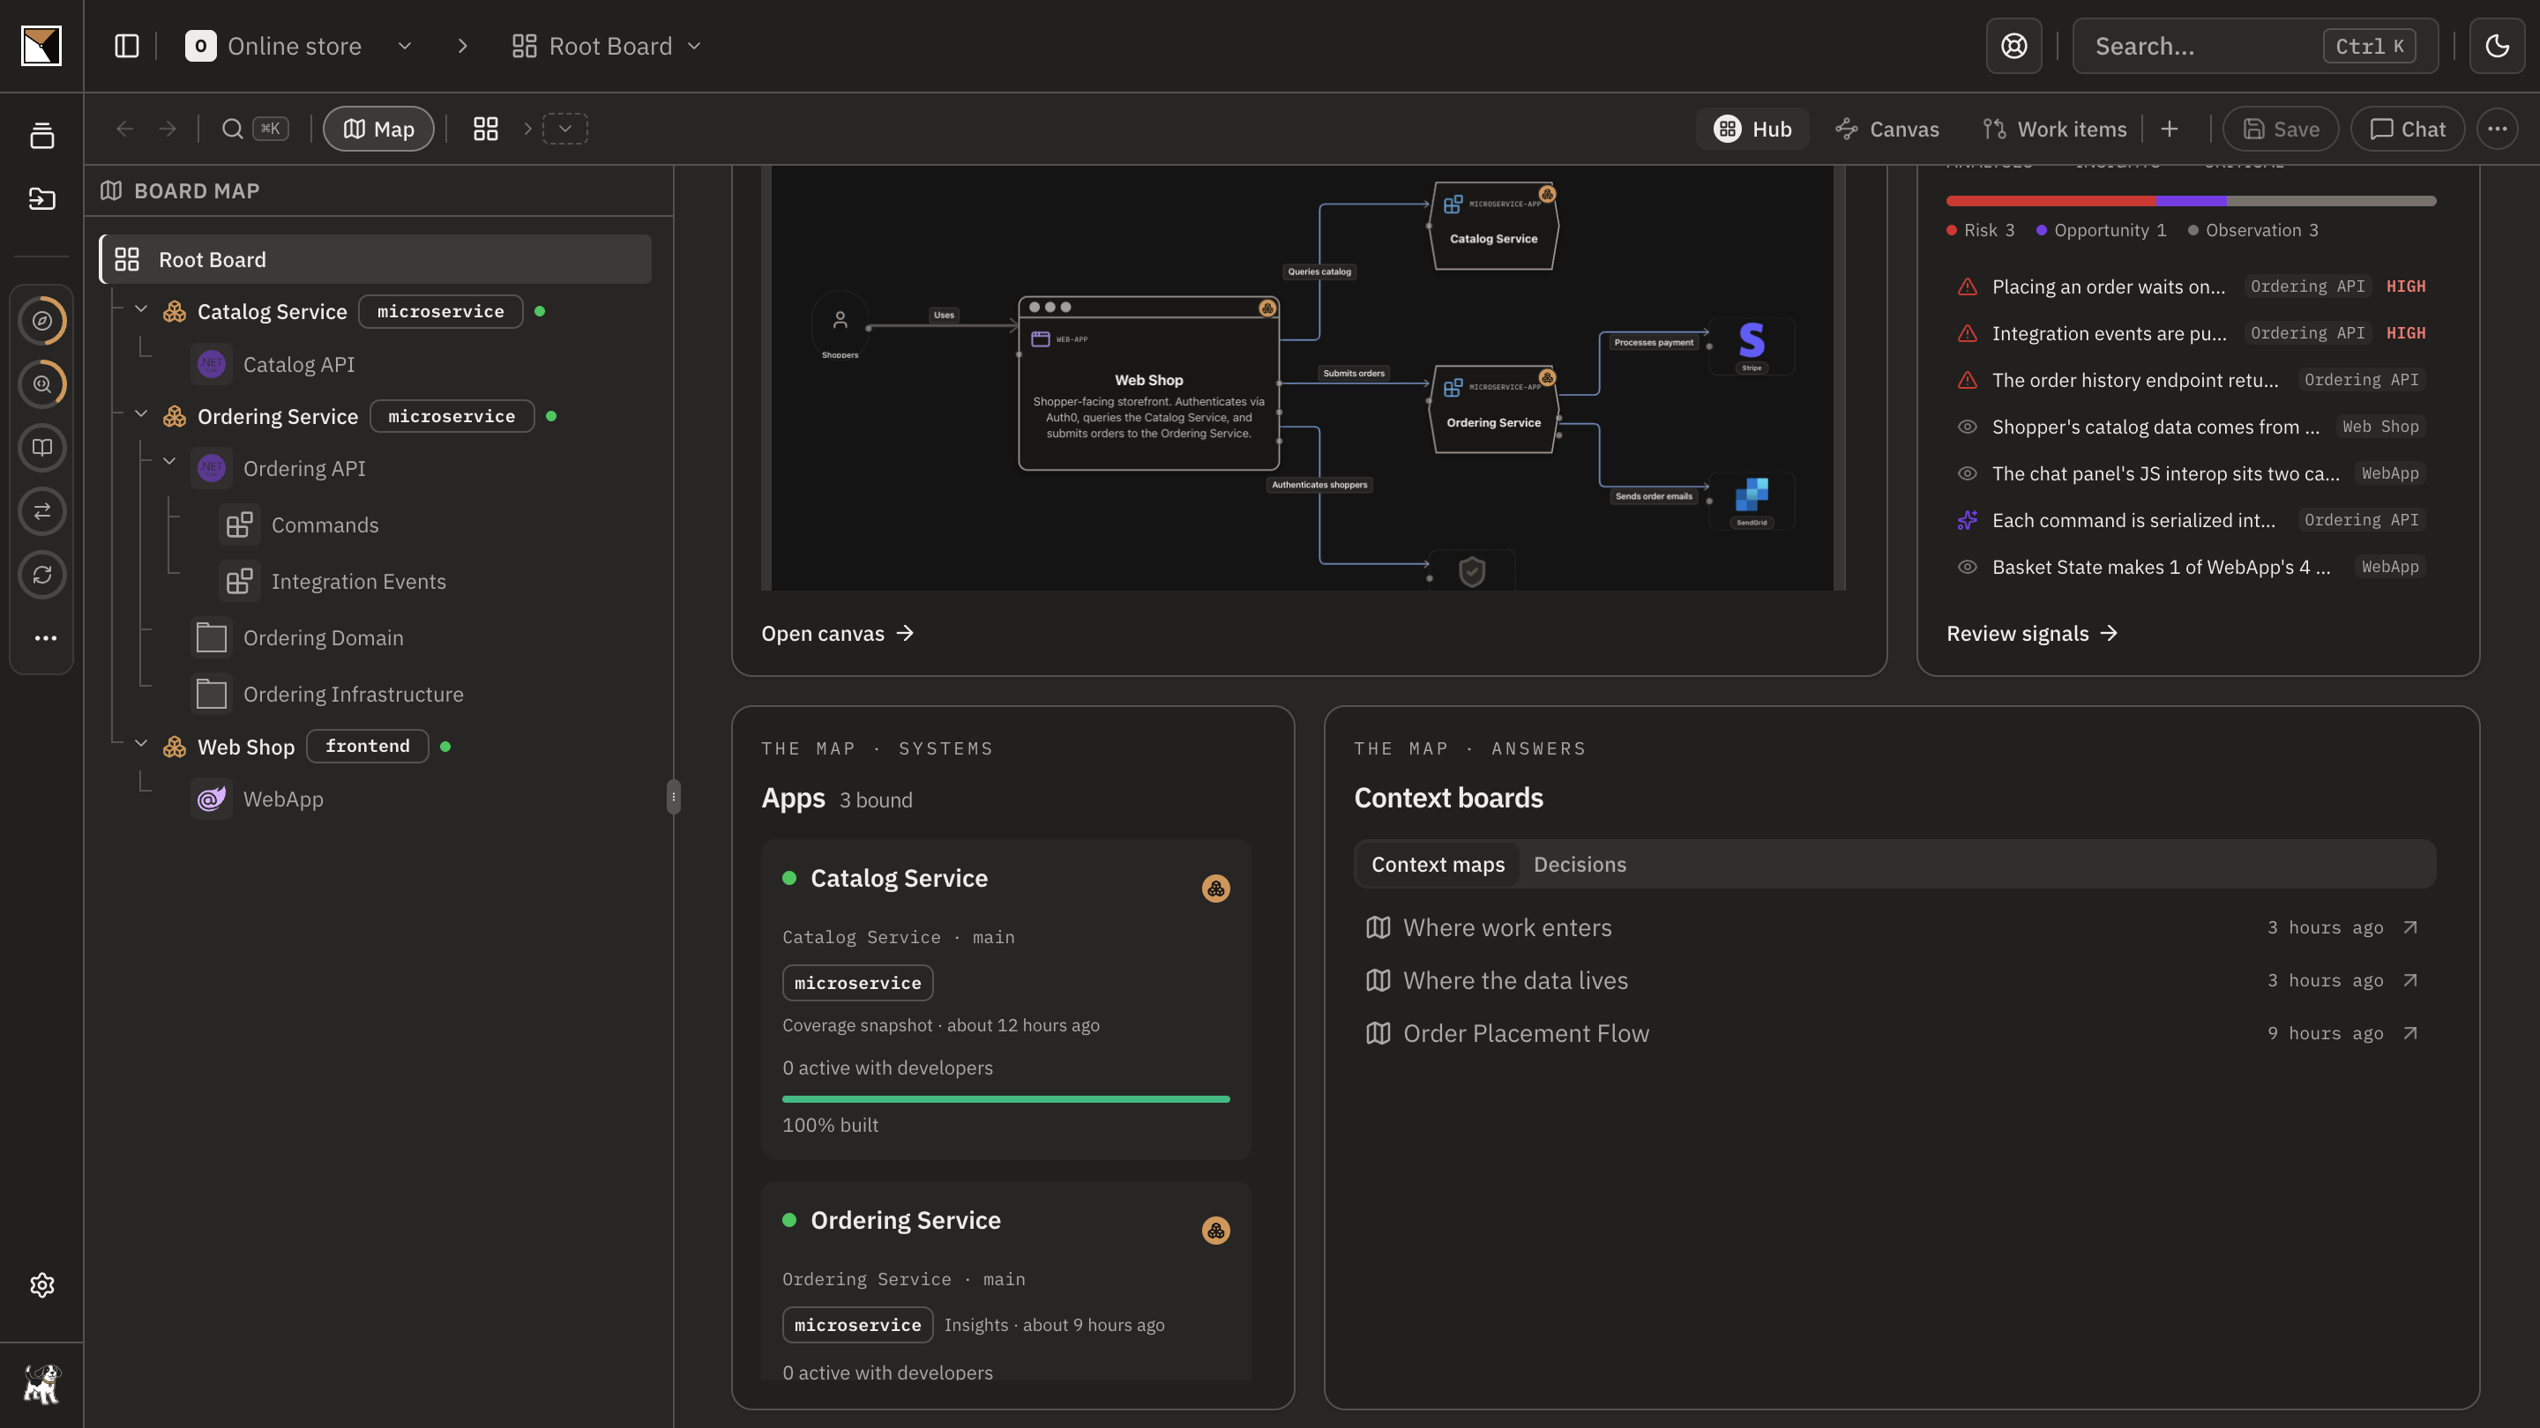Go back with the left arrow
2540x1428 pixels.
pyautogui.click(x=124, y=129)
